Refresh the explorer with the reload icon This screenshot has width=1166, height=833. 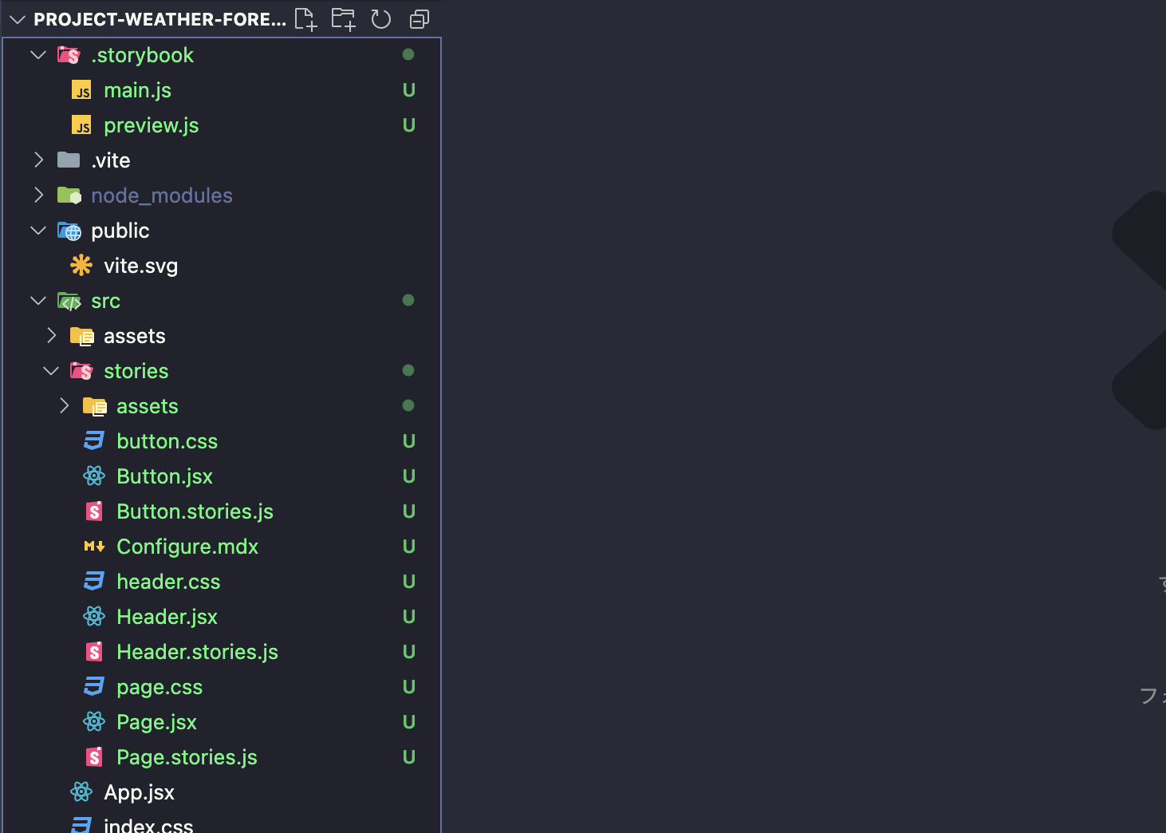click(381, 19)
